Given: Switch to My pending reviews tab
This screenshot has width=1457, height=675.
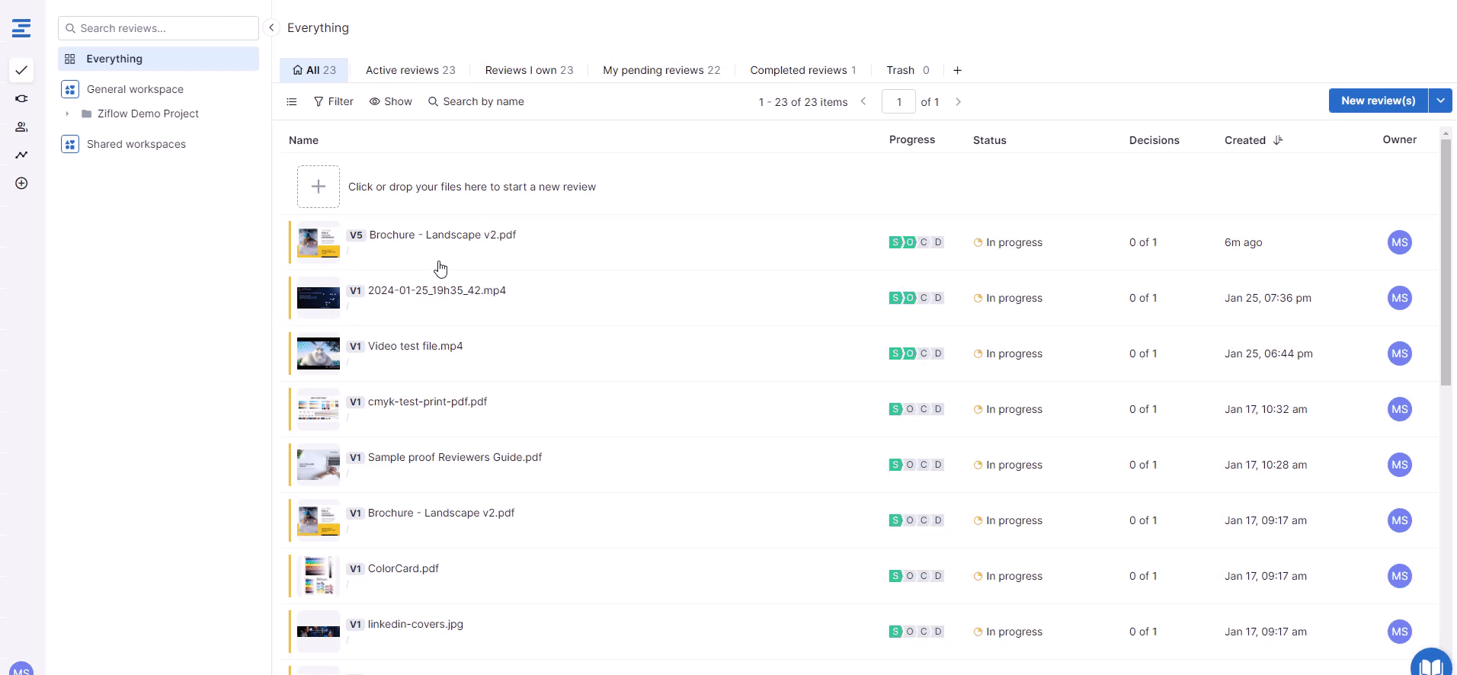Looking at the screenshot, I should click(661, 70).
